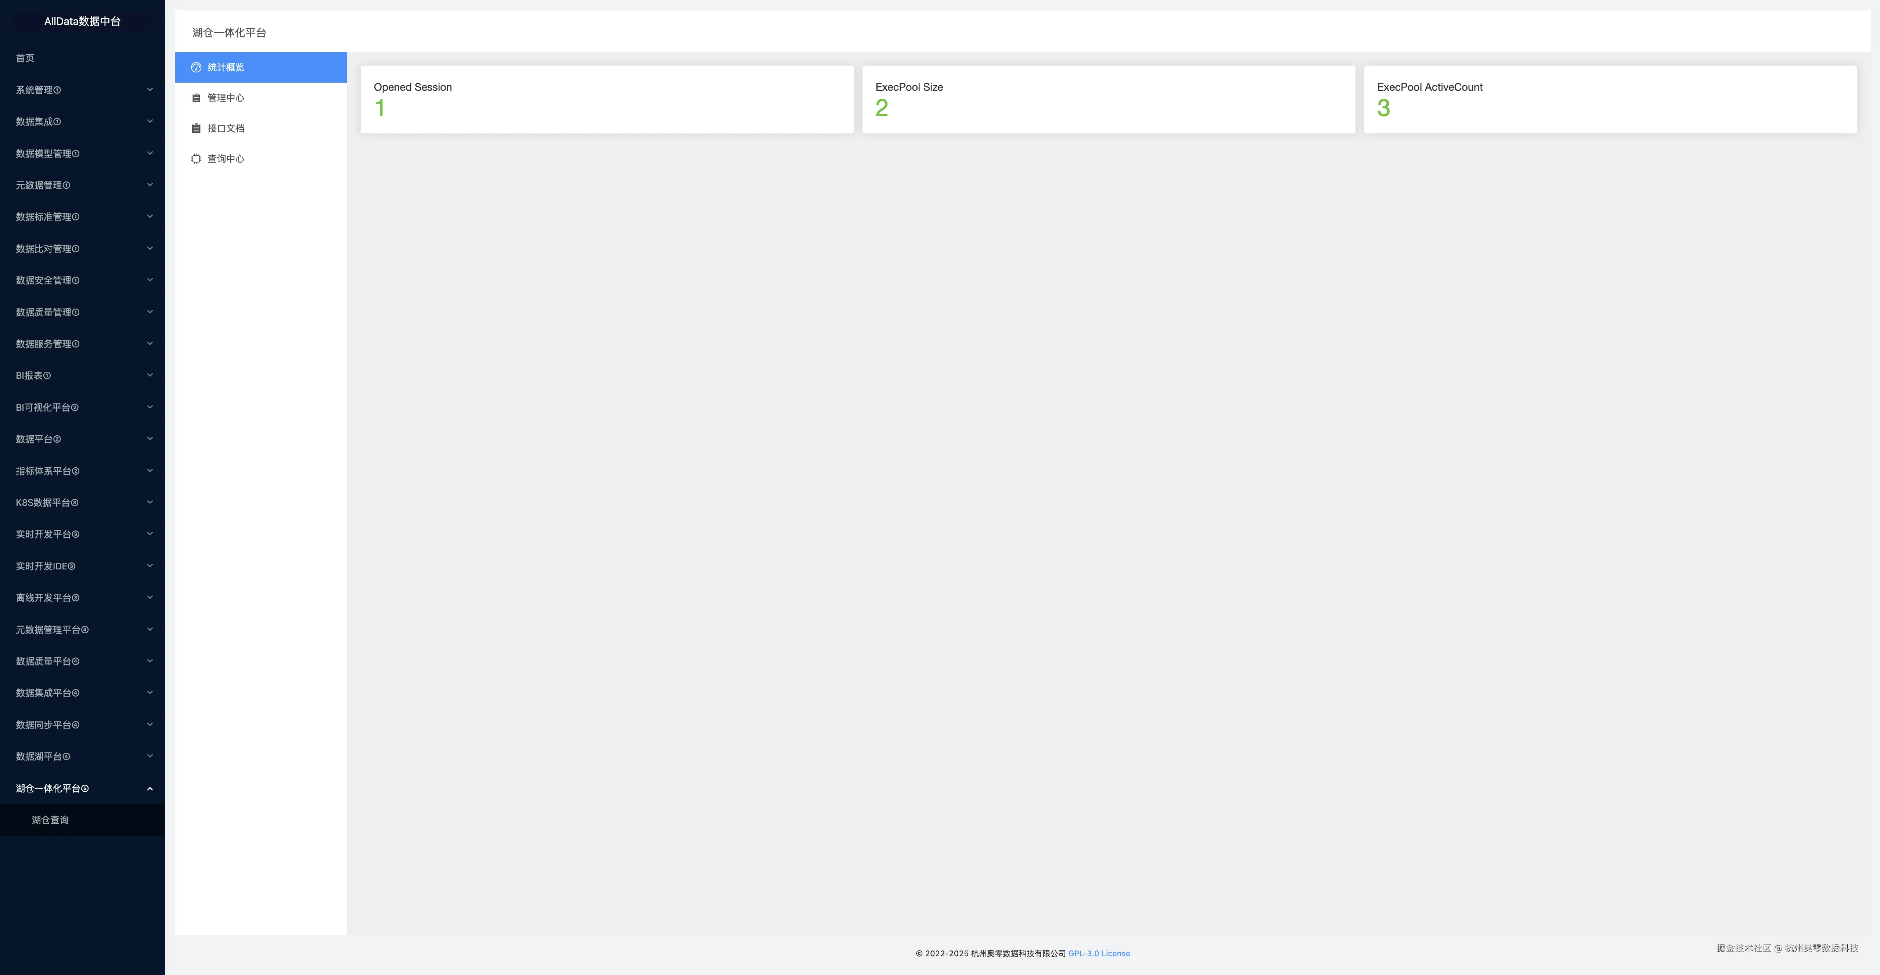Expand the 数据比对管理 chevron
Image resolution: width=1880 pixels, height=975 pixels.
pyautogui.click(x=150, y=248)
